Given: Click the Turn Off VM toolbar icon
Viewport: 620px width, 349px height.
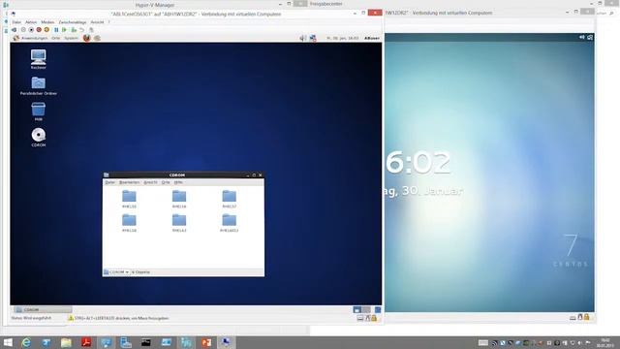Looking at the screenshot, I should click(x=31, y=30).
